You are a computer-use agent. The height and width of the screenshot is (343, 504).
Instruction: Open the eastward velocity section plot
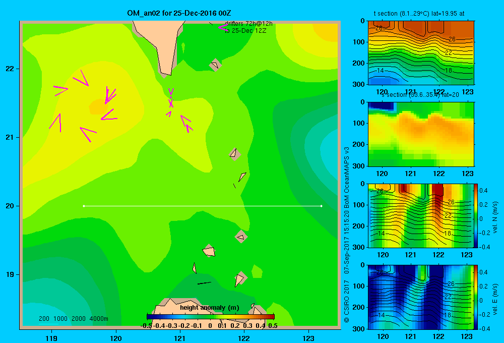[420, 297]
